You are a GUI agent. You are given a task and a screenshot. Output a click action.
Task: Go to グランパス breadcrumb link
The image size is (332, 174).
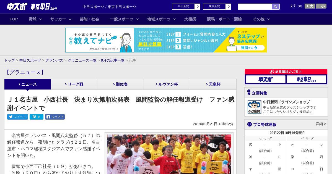(54, 60)
